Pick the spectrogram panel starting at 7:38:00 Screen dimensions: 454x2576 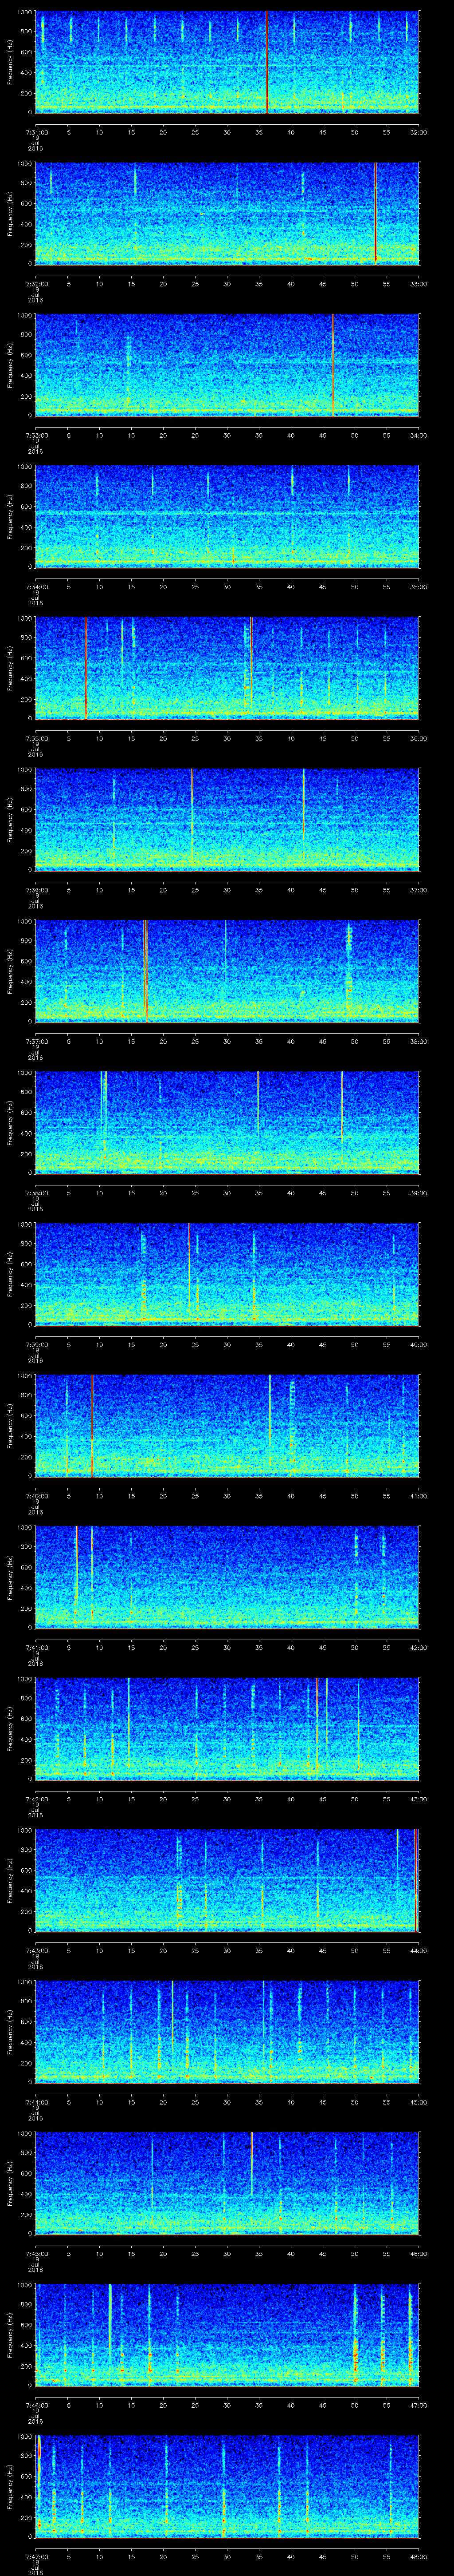(x=227, y=1122)
